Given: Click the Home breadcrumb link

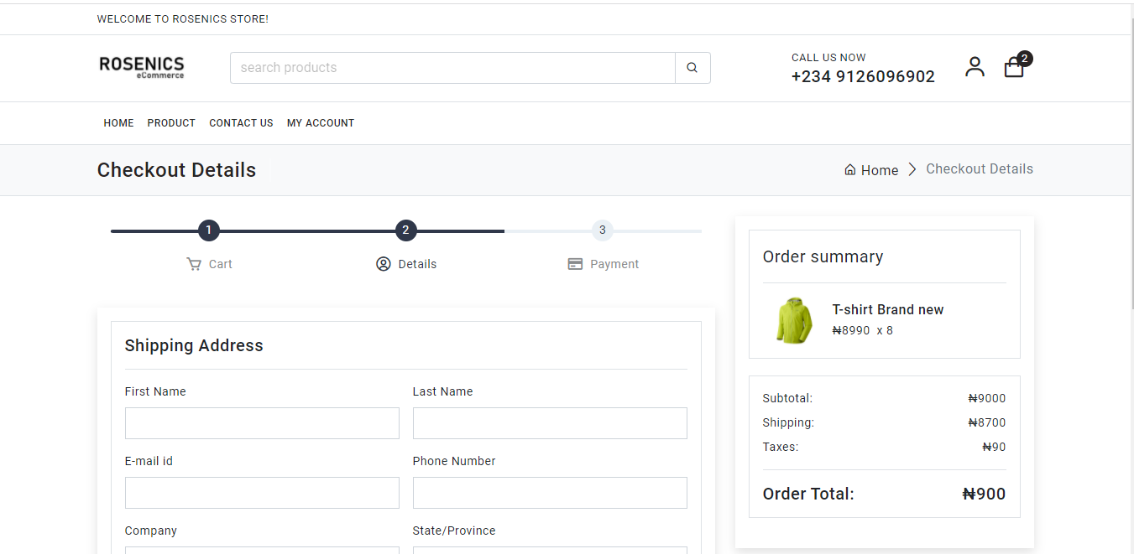Looking at the screenshot, I should pos(880,170).
